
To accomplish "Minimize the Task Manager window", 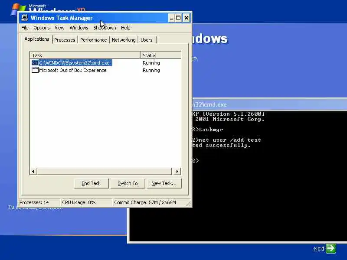I will [x=171, y=18].
